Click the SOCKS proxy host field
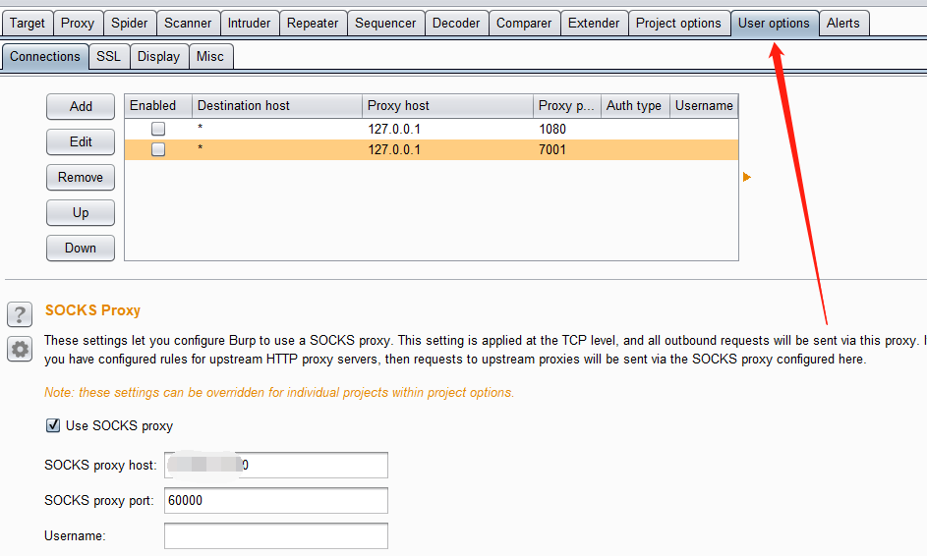 point(276,465)
